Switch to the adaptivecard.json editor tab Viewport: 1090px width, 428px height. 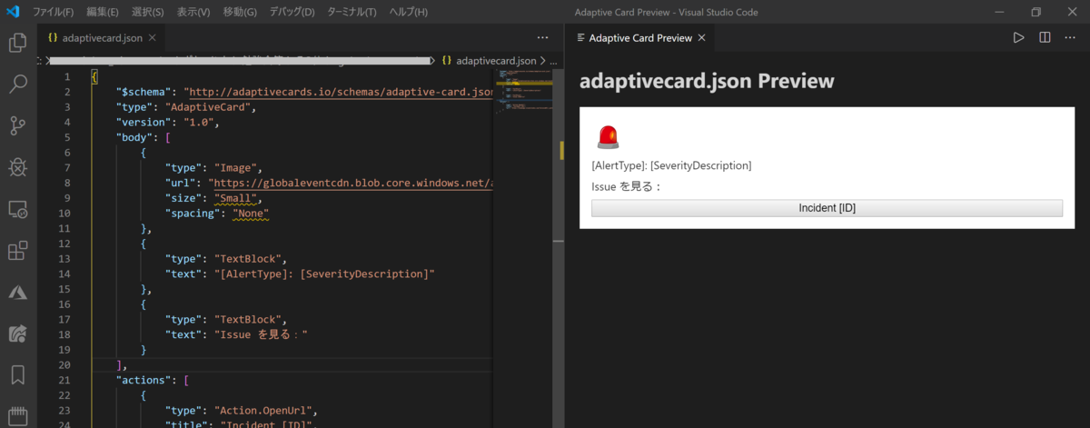[101, 37]
